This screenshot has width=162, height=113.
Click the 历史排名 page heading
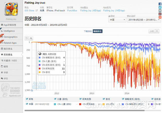(33, 19)
